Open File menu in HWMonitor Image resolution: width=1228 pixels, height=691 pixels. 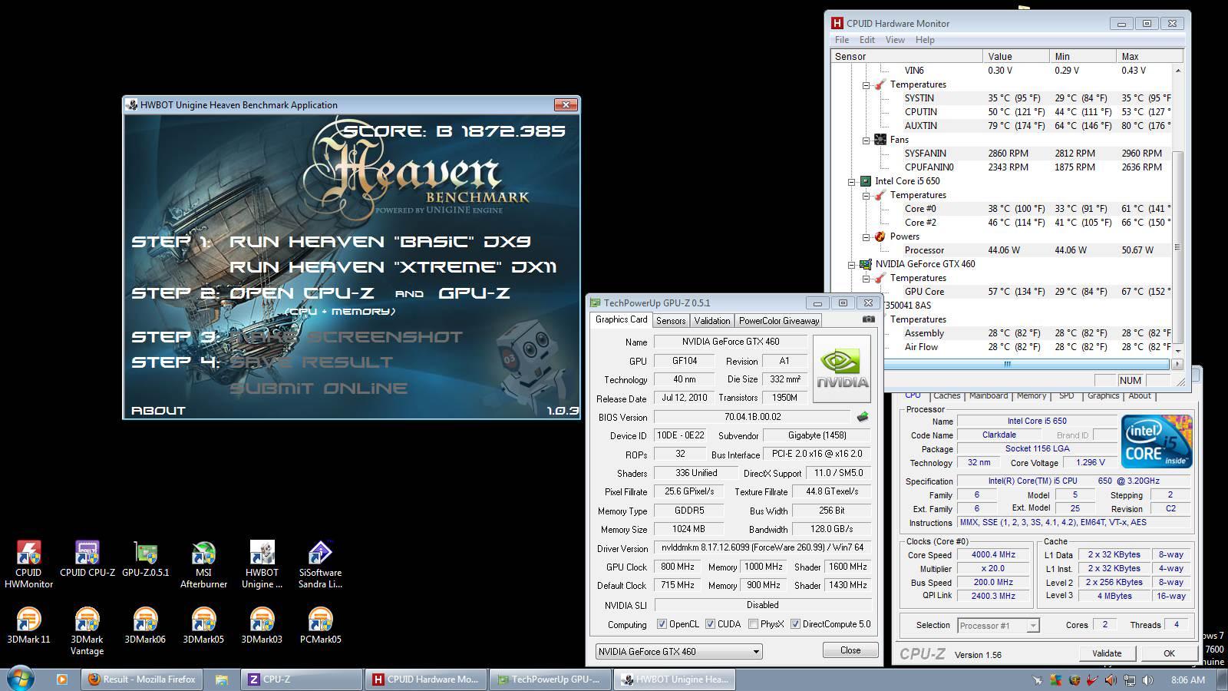click(842, 40)
